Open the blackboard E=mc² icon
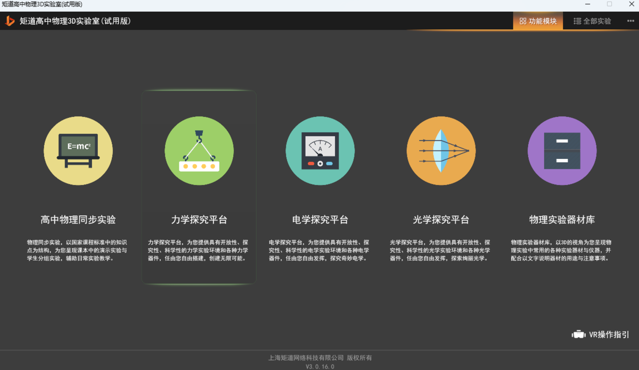Image resolution: width=639 pixels, height=370 pixels. (78, 150)
